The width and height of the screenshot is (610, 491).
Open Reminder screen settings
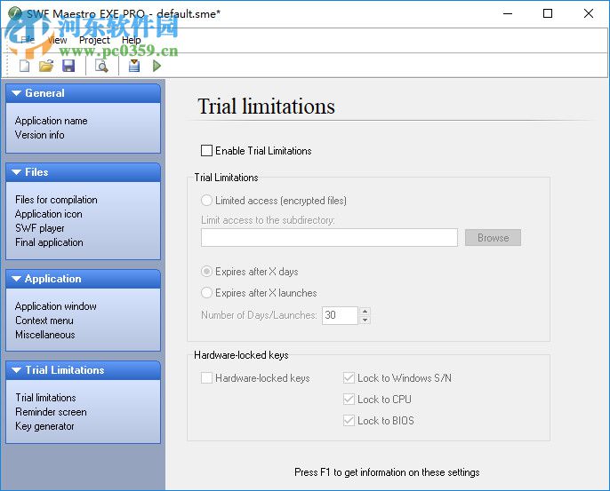pos(51,412)
